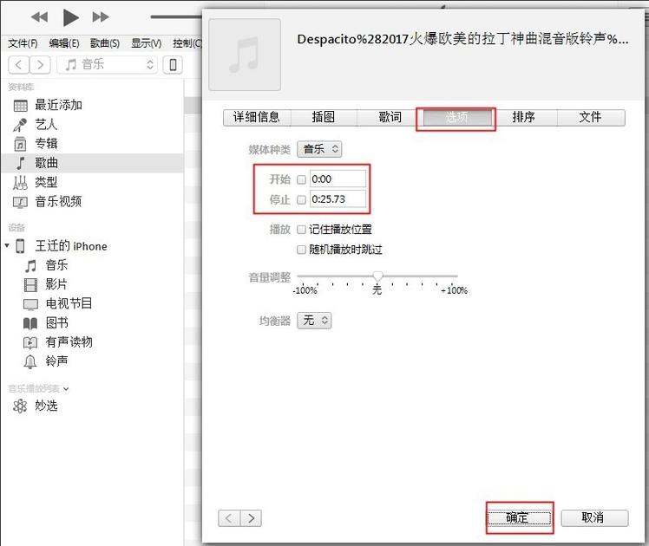Open the 文件(F) menu
Screen dimensions: 649x546
click(23, 43)
